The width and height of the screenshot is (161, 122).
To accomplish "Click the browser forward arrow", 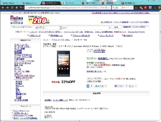I will (7, 8).
